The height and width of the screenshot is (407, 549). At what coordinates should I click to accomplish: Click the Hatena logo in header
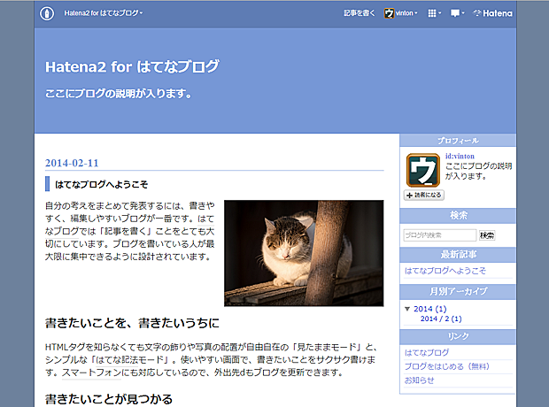coord(492,13)
